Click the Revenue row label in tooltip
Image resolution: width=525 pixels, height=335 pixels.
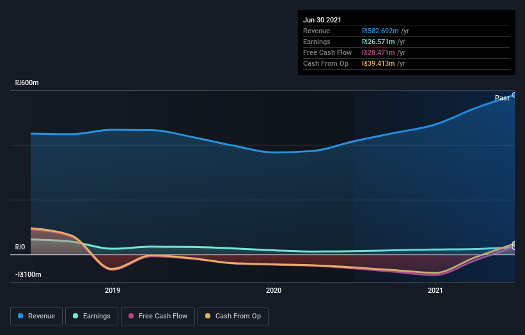click(x=317, y=31)
